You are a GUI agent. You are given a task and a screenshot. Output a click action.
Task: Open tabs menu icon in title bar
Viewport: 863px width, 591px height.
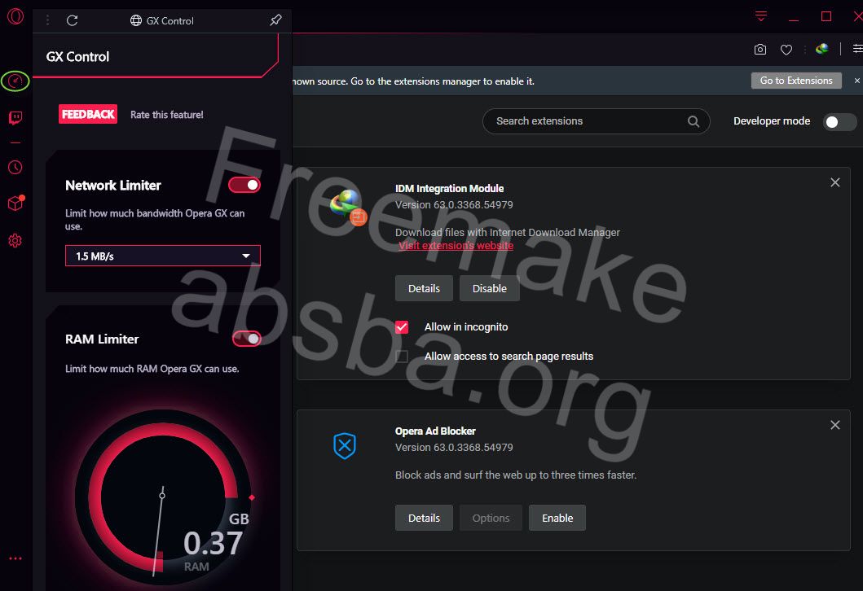[x=761, y=16]
